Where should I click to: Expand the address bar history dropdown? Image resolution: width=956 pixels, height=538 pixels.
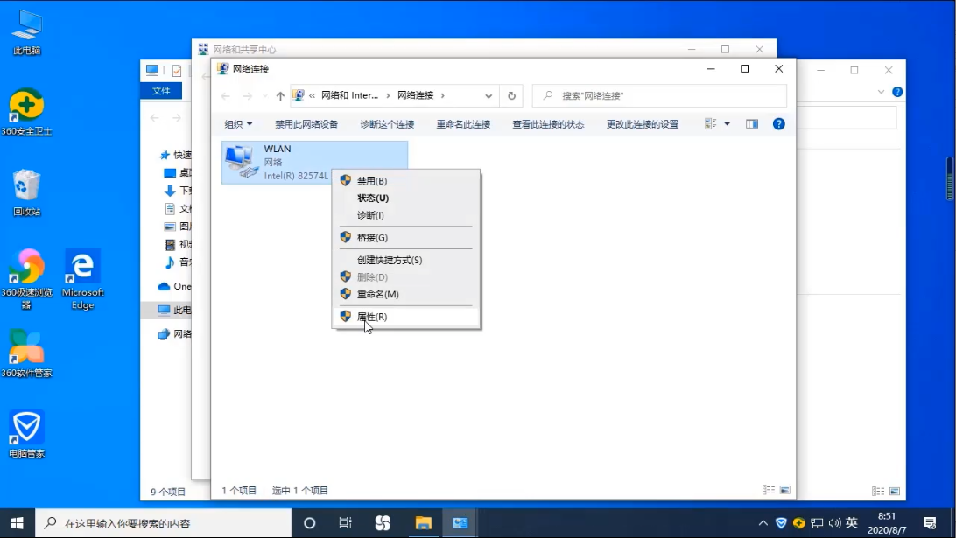click(489, 95)
